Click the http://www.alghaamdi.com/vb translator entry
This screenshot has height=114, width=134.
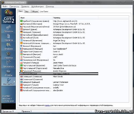coord(65,21)
